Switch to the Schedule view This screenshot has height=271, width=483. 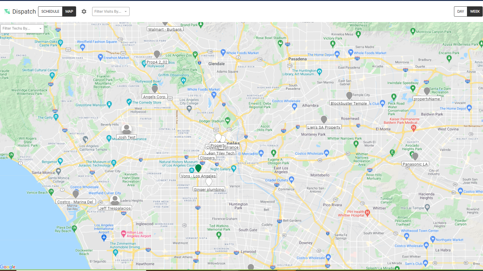pos(50,11)
